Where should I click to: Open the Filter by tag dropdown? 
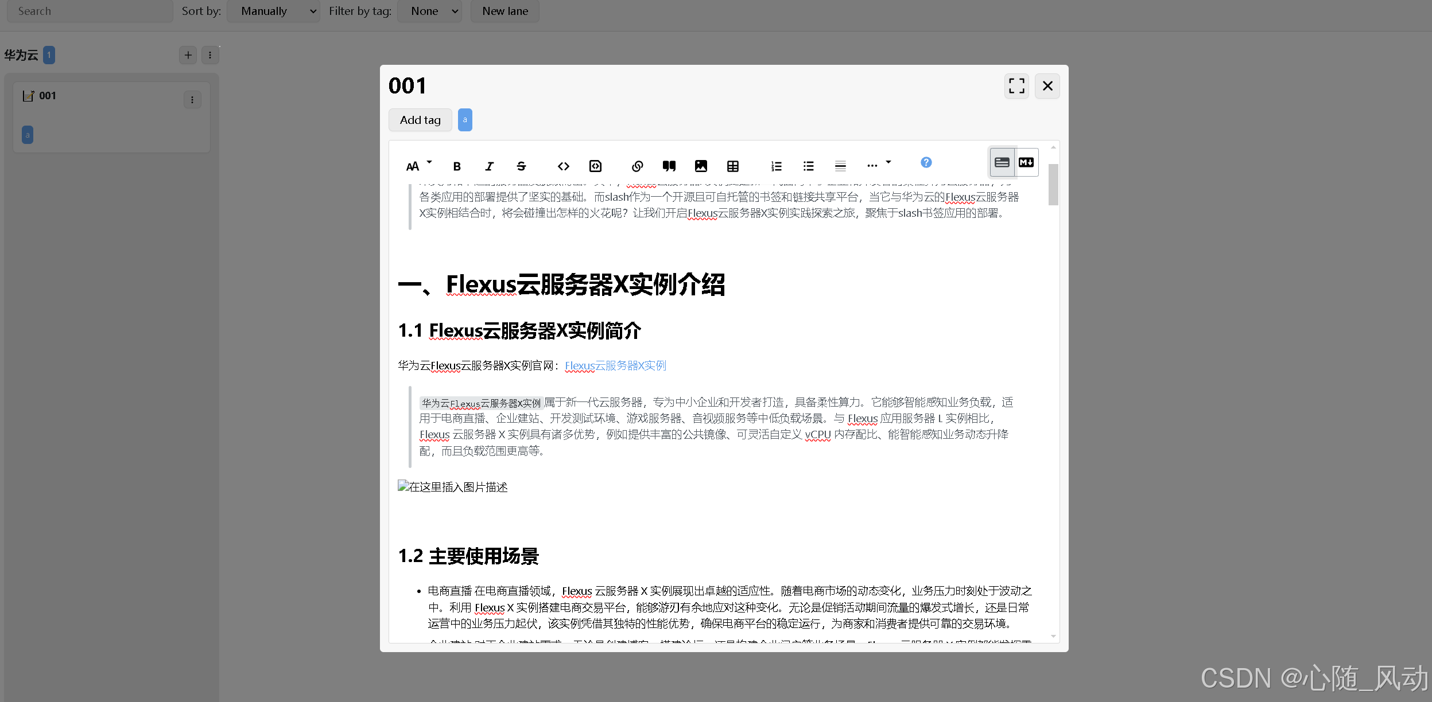tap(429, 11)
